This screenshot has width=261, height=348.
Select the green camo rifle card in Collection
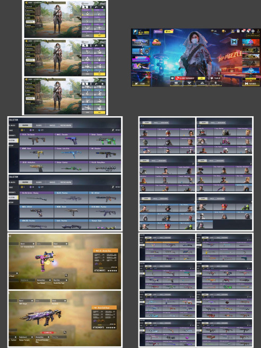pyautogui.click(x=105, y=140)
